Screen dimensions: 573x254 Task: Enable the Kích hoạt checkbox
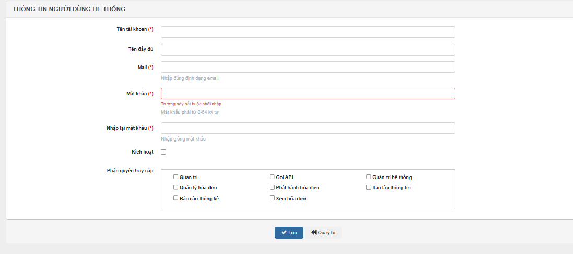(x=163, y=152)
